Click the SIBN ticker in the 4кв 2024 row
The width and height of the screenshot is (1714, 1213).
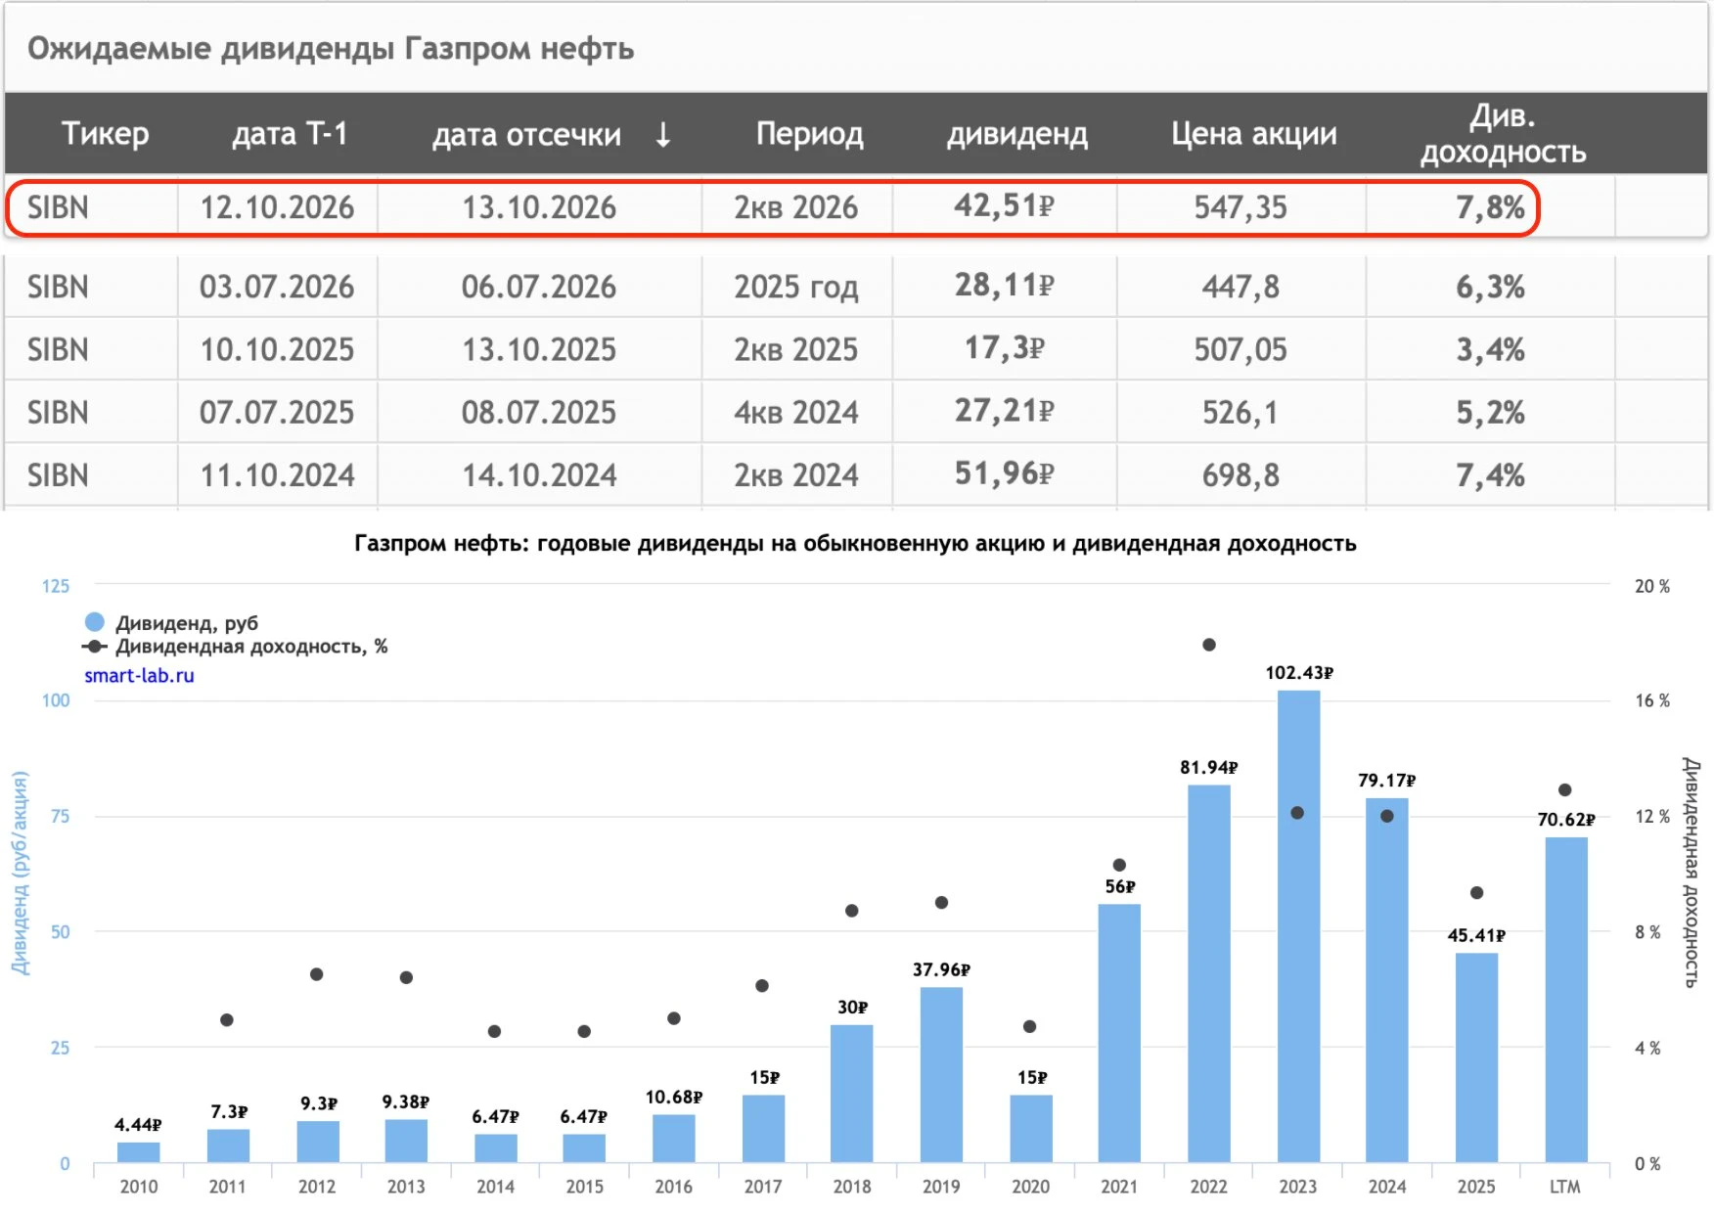(58, 412)
